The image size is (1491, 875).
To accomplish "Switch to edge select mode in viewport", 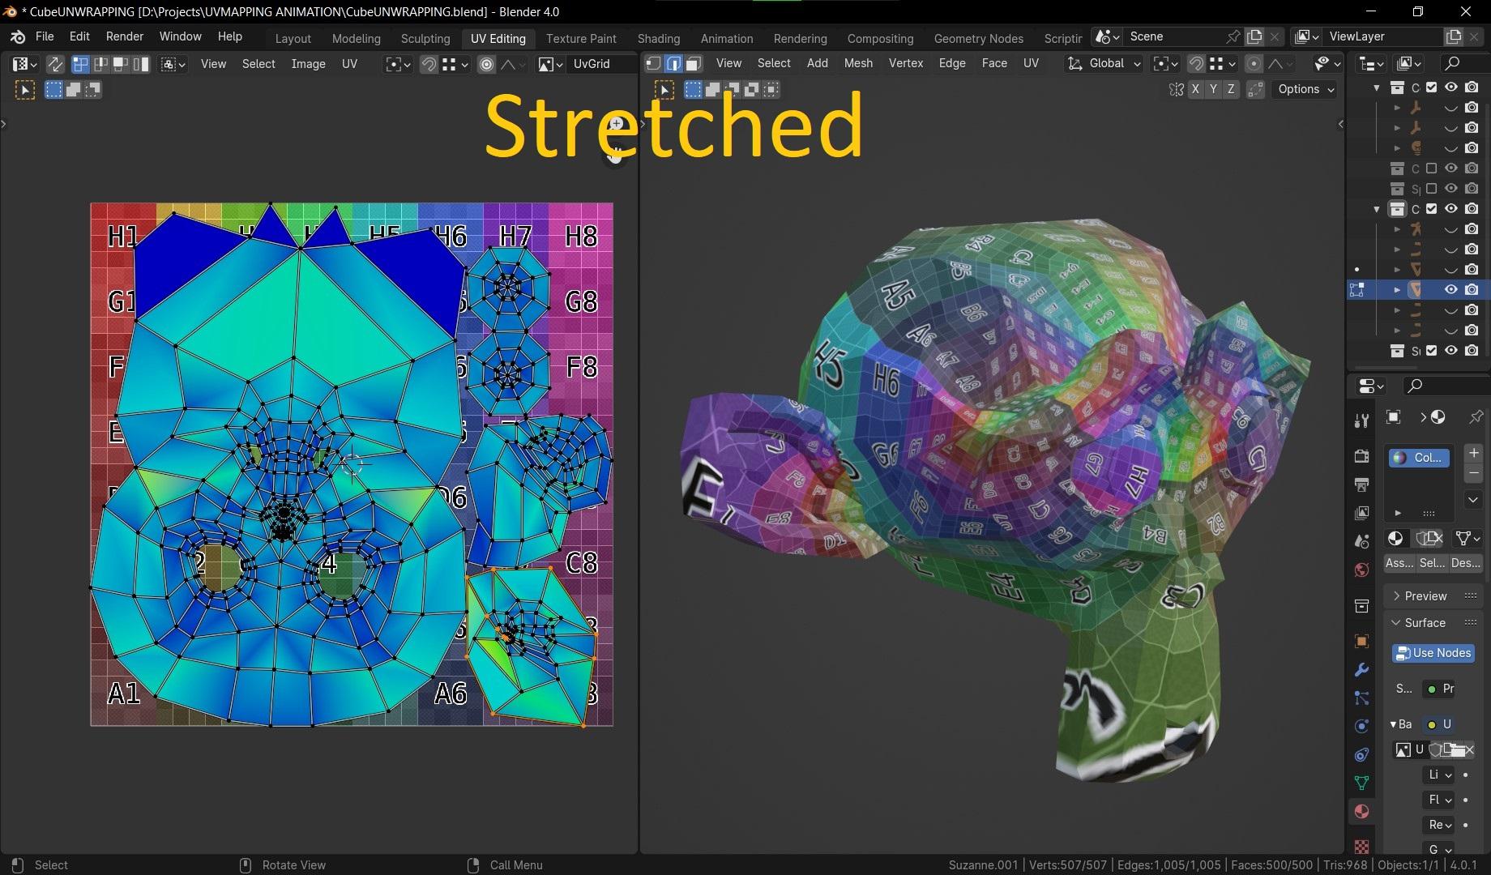I will coord(673,64).
